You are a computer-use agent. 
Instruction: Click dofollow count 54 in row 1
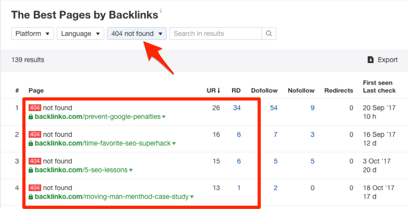[x=273, y=108]
